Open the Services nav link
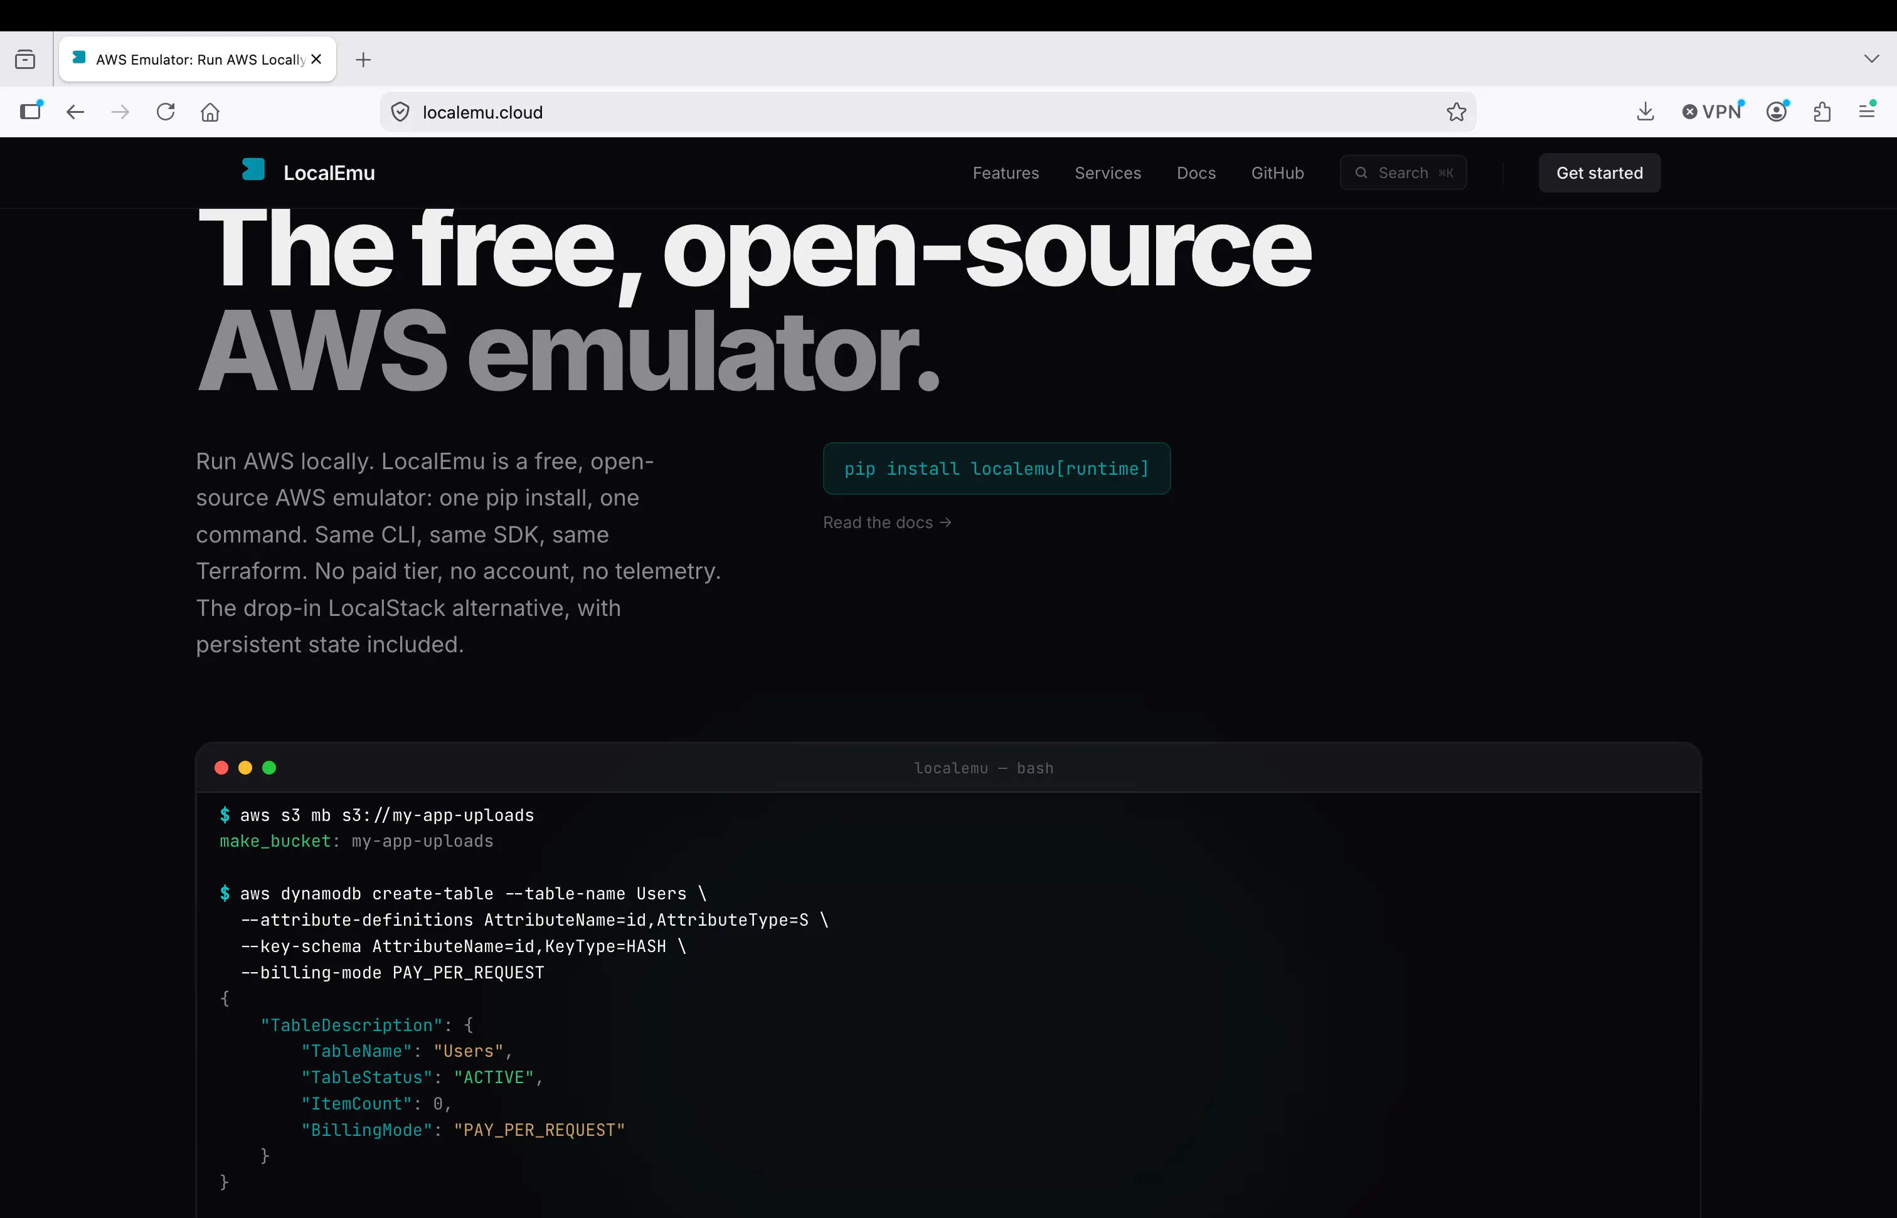 pyautogui.click(x=1107, y=172)
